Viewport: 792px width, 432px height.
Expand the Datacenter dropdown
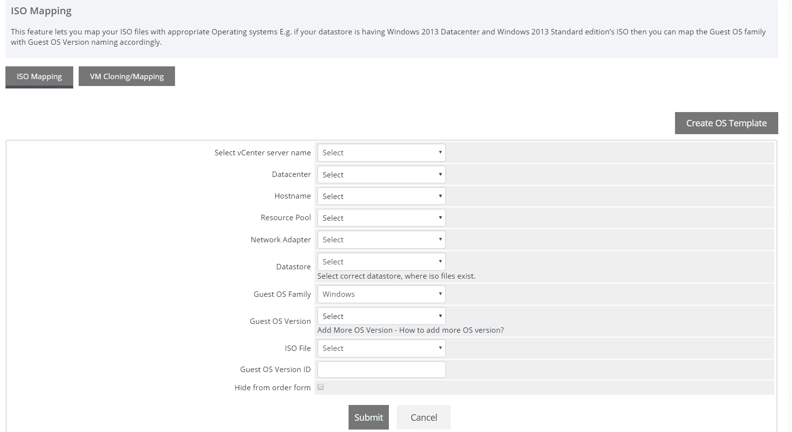(x=381, y=174)
